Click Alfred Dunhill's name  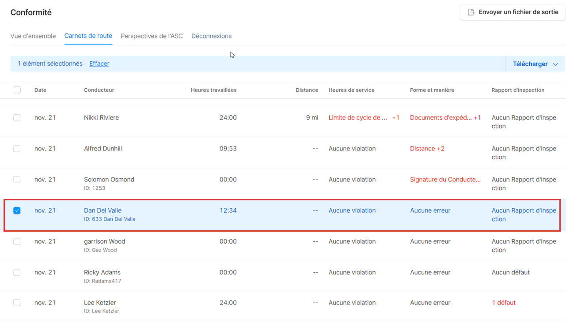click(103, 149)
